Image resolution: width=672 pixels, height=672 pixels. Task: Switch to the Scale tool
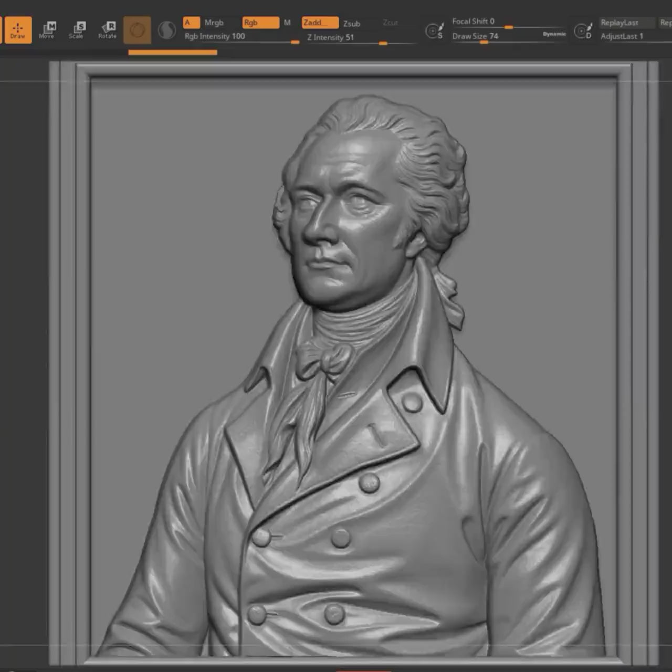(x=76, y=30)
